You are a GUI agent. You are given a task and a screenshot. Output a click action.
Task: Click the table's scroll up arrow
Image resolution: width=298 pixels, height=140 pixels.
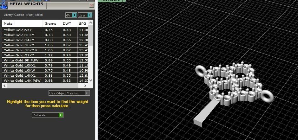point(91,22)
